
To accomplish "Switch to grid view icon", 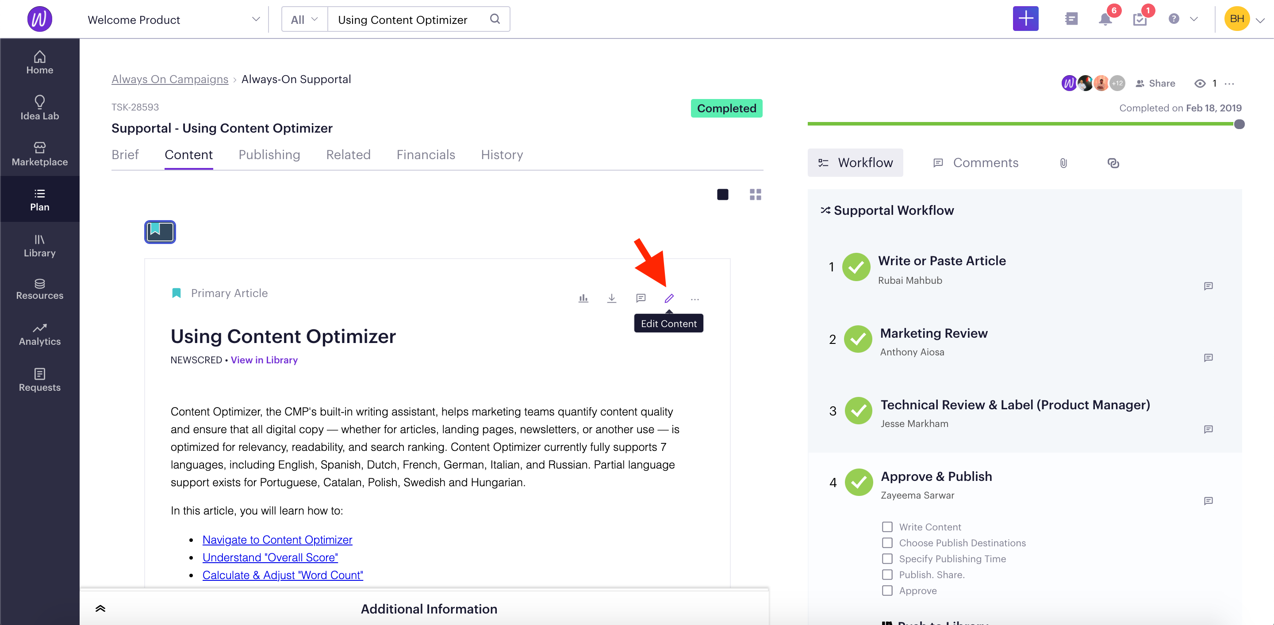I will (755, 194).
